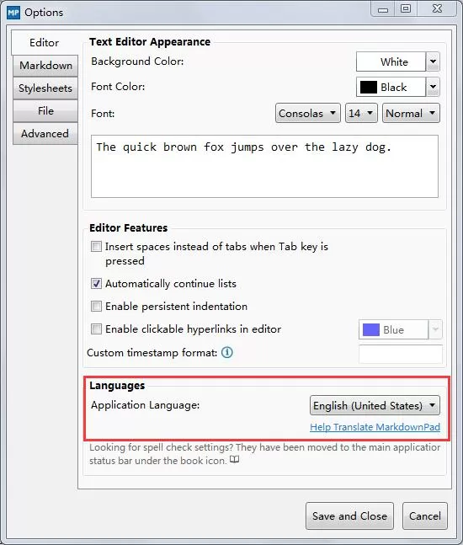The height and width of the screenshot is (545, 463).
Task: Click the book icon in spell check note
Action: click(x=235, y=460)
